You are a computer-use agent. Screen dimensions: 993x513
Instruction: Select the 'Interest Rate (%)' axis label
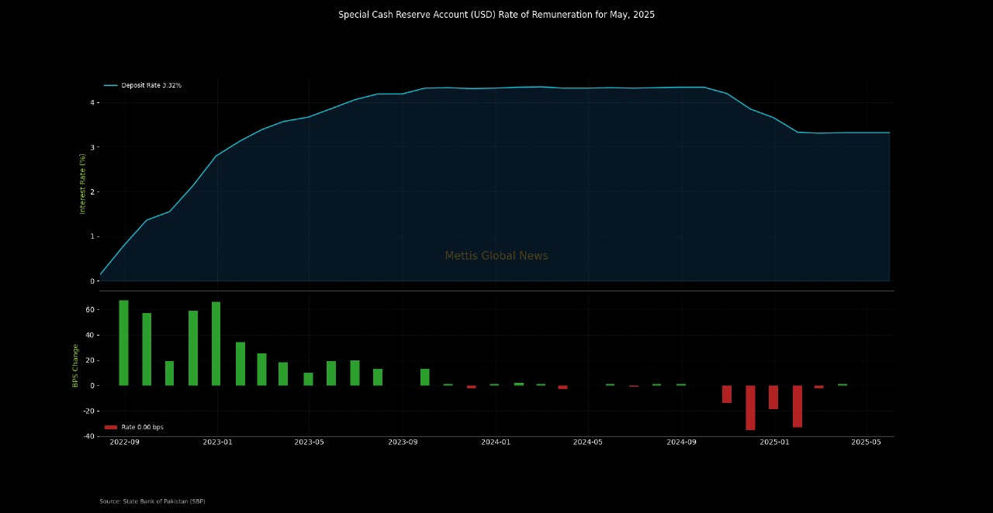[x=83, y=184]
